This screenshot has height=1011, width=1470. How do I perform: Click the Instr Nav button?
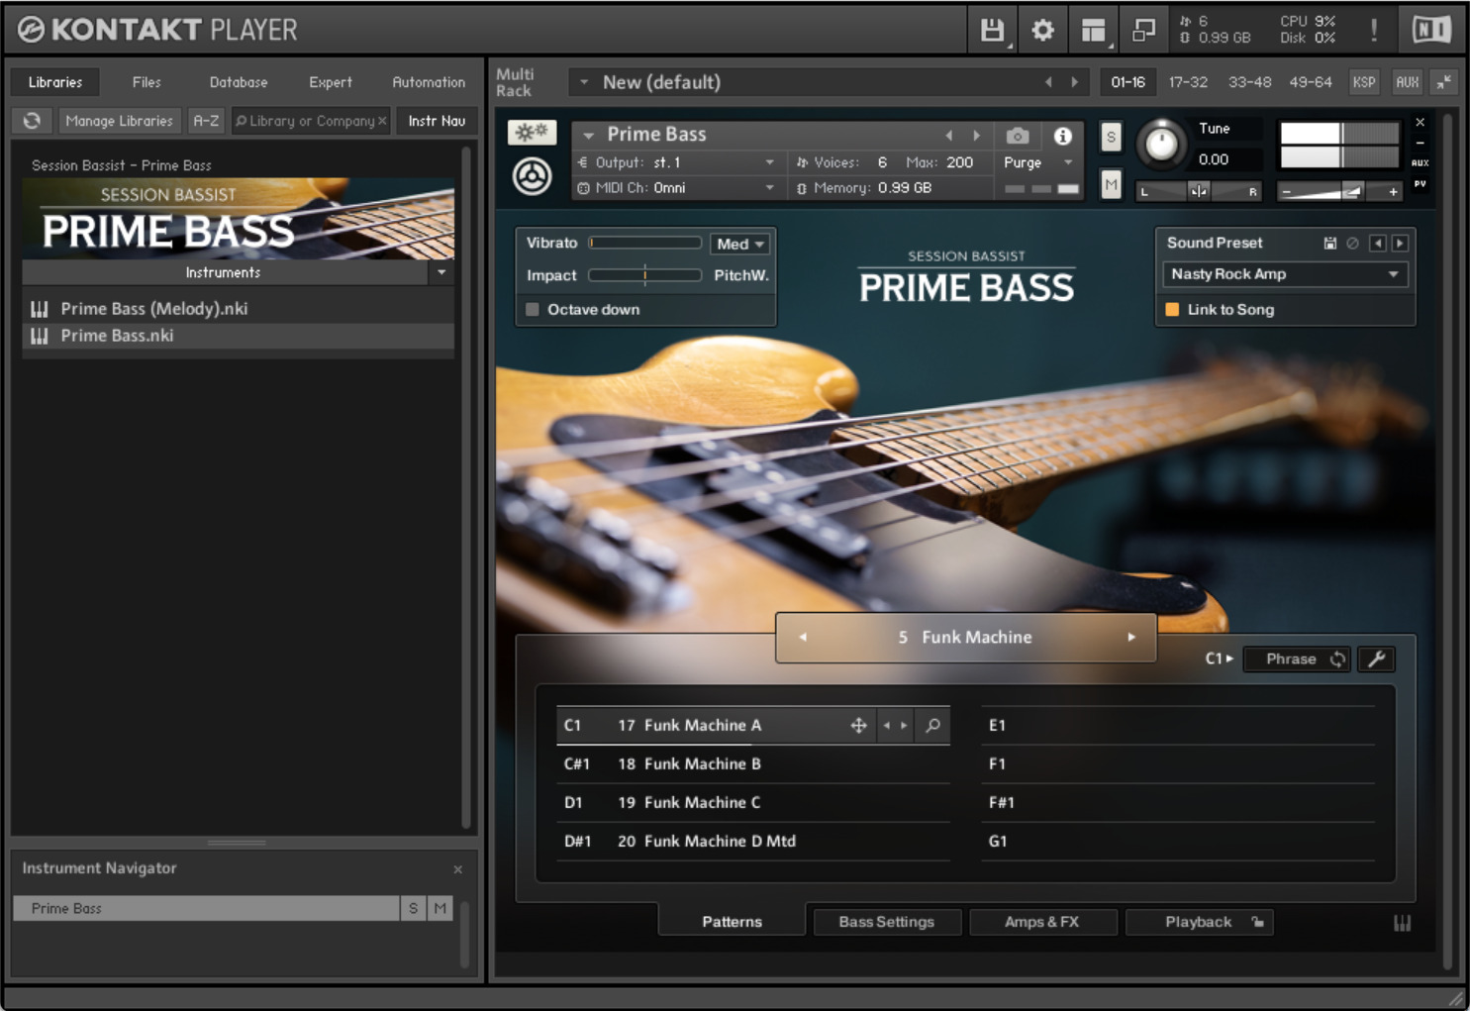coord(437,121)
